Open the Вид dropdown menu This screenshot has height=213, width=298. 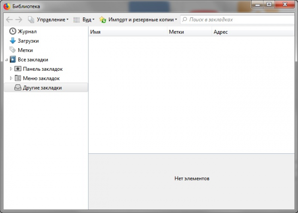pyautogui.click(x=84, y=19)
